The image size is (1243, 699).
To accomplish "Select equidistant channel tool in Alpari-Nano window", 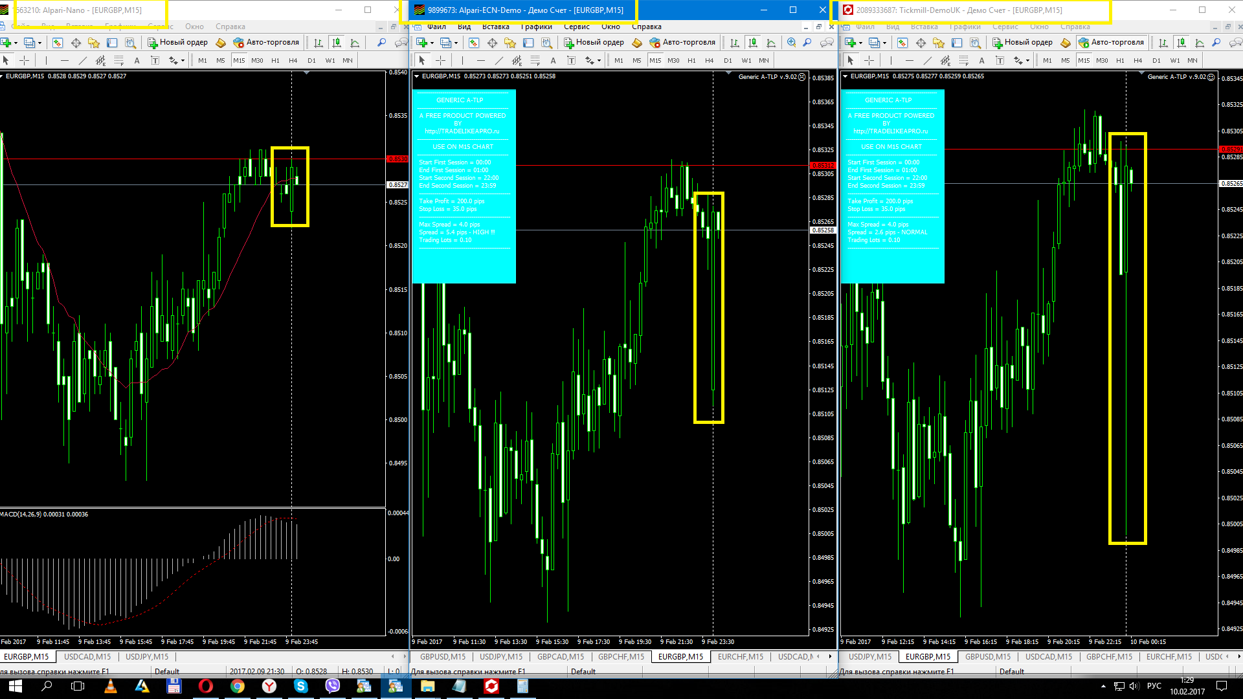I will click(x=100, y=60).
